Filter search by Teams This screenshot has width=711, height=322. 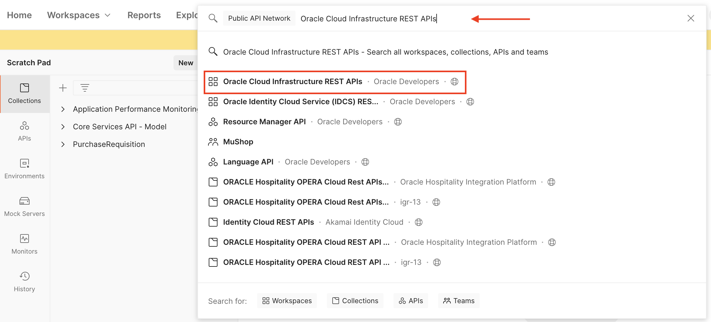459,301
